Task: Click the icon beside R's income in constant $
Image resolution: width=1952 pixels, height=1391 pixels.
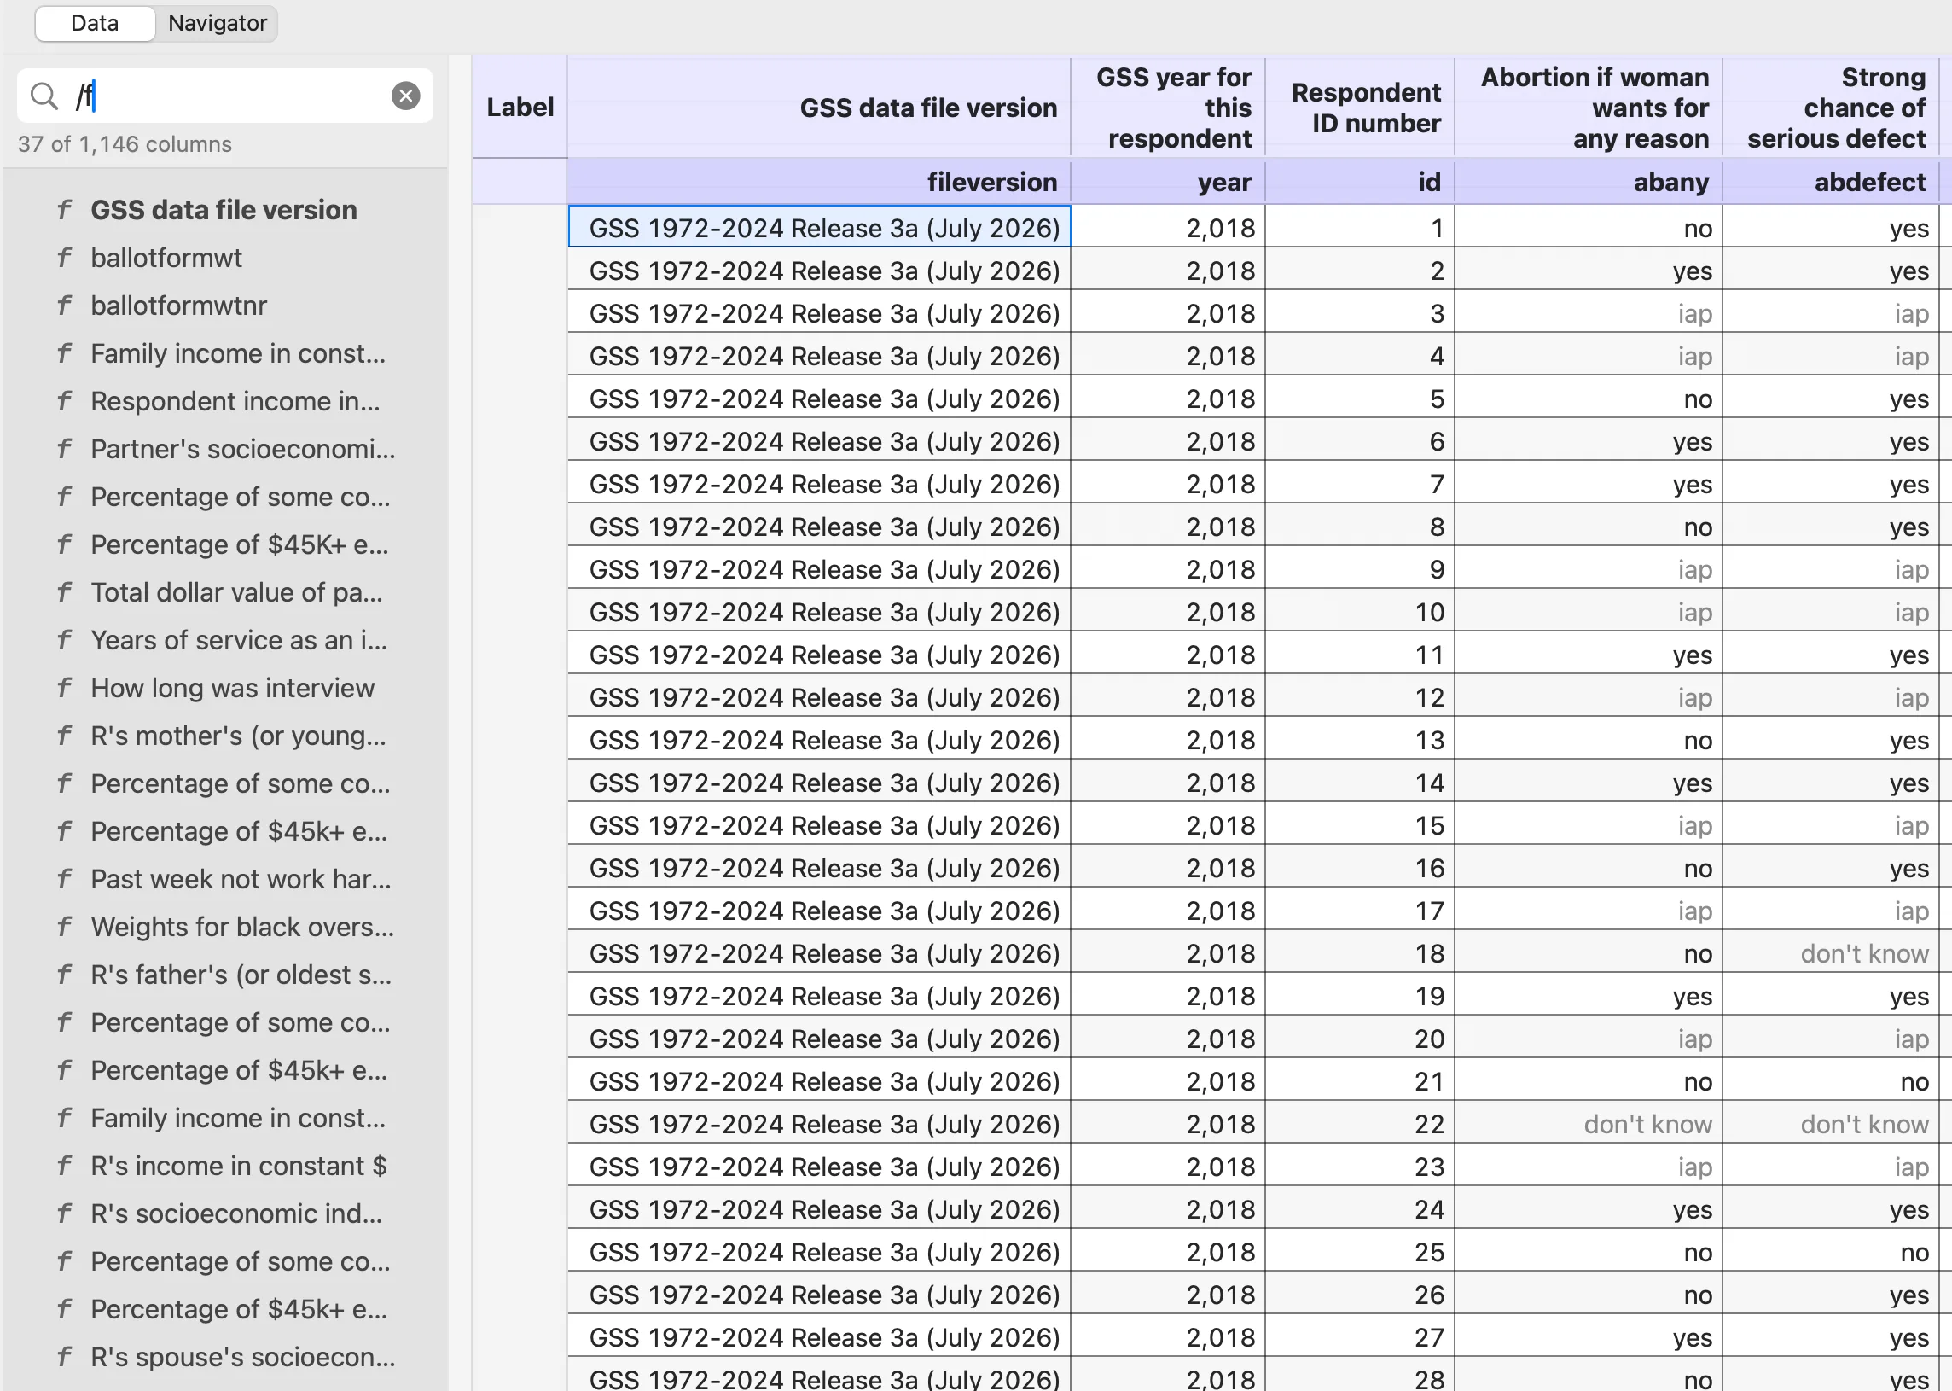Action: click(x=65, y=1166)
